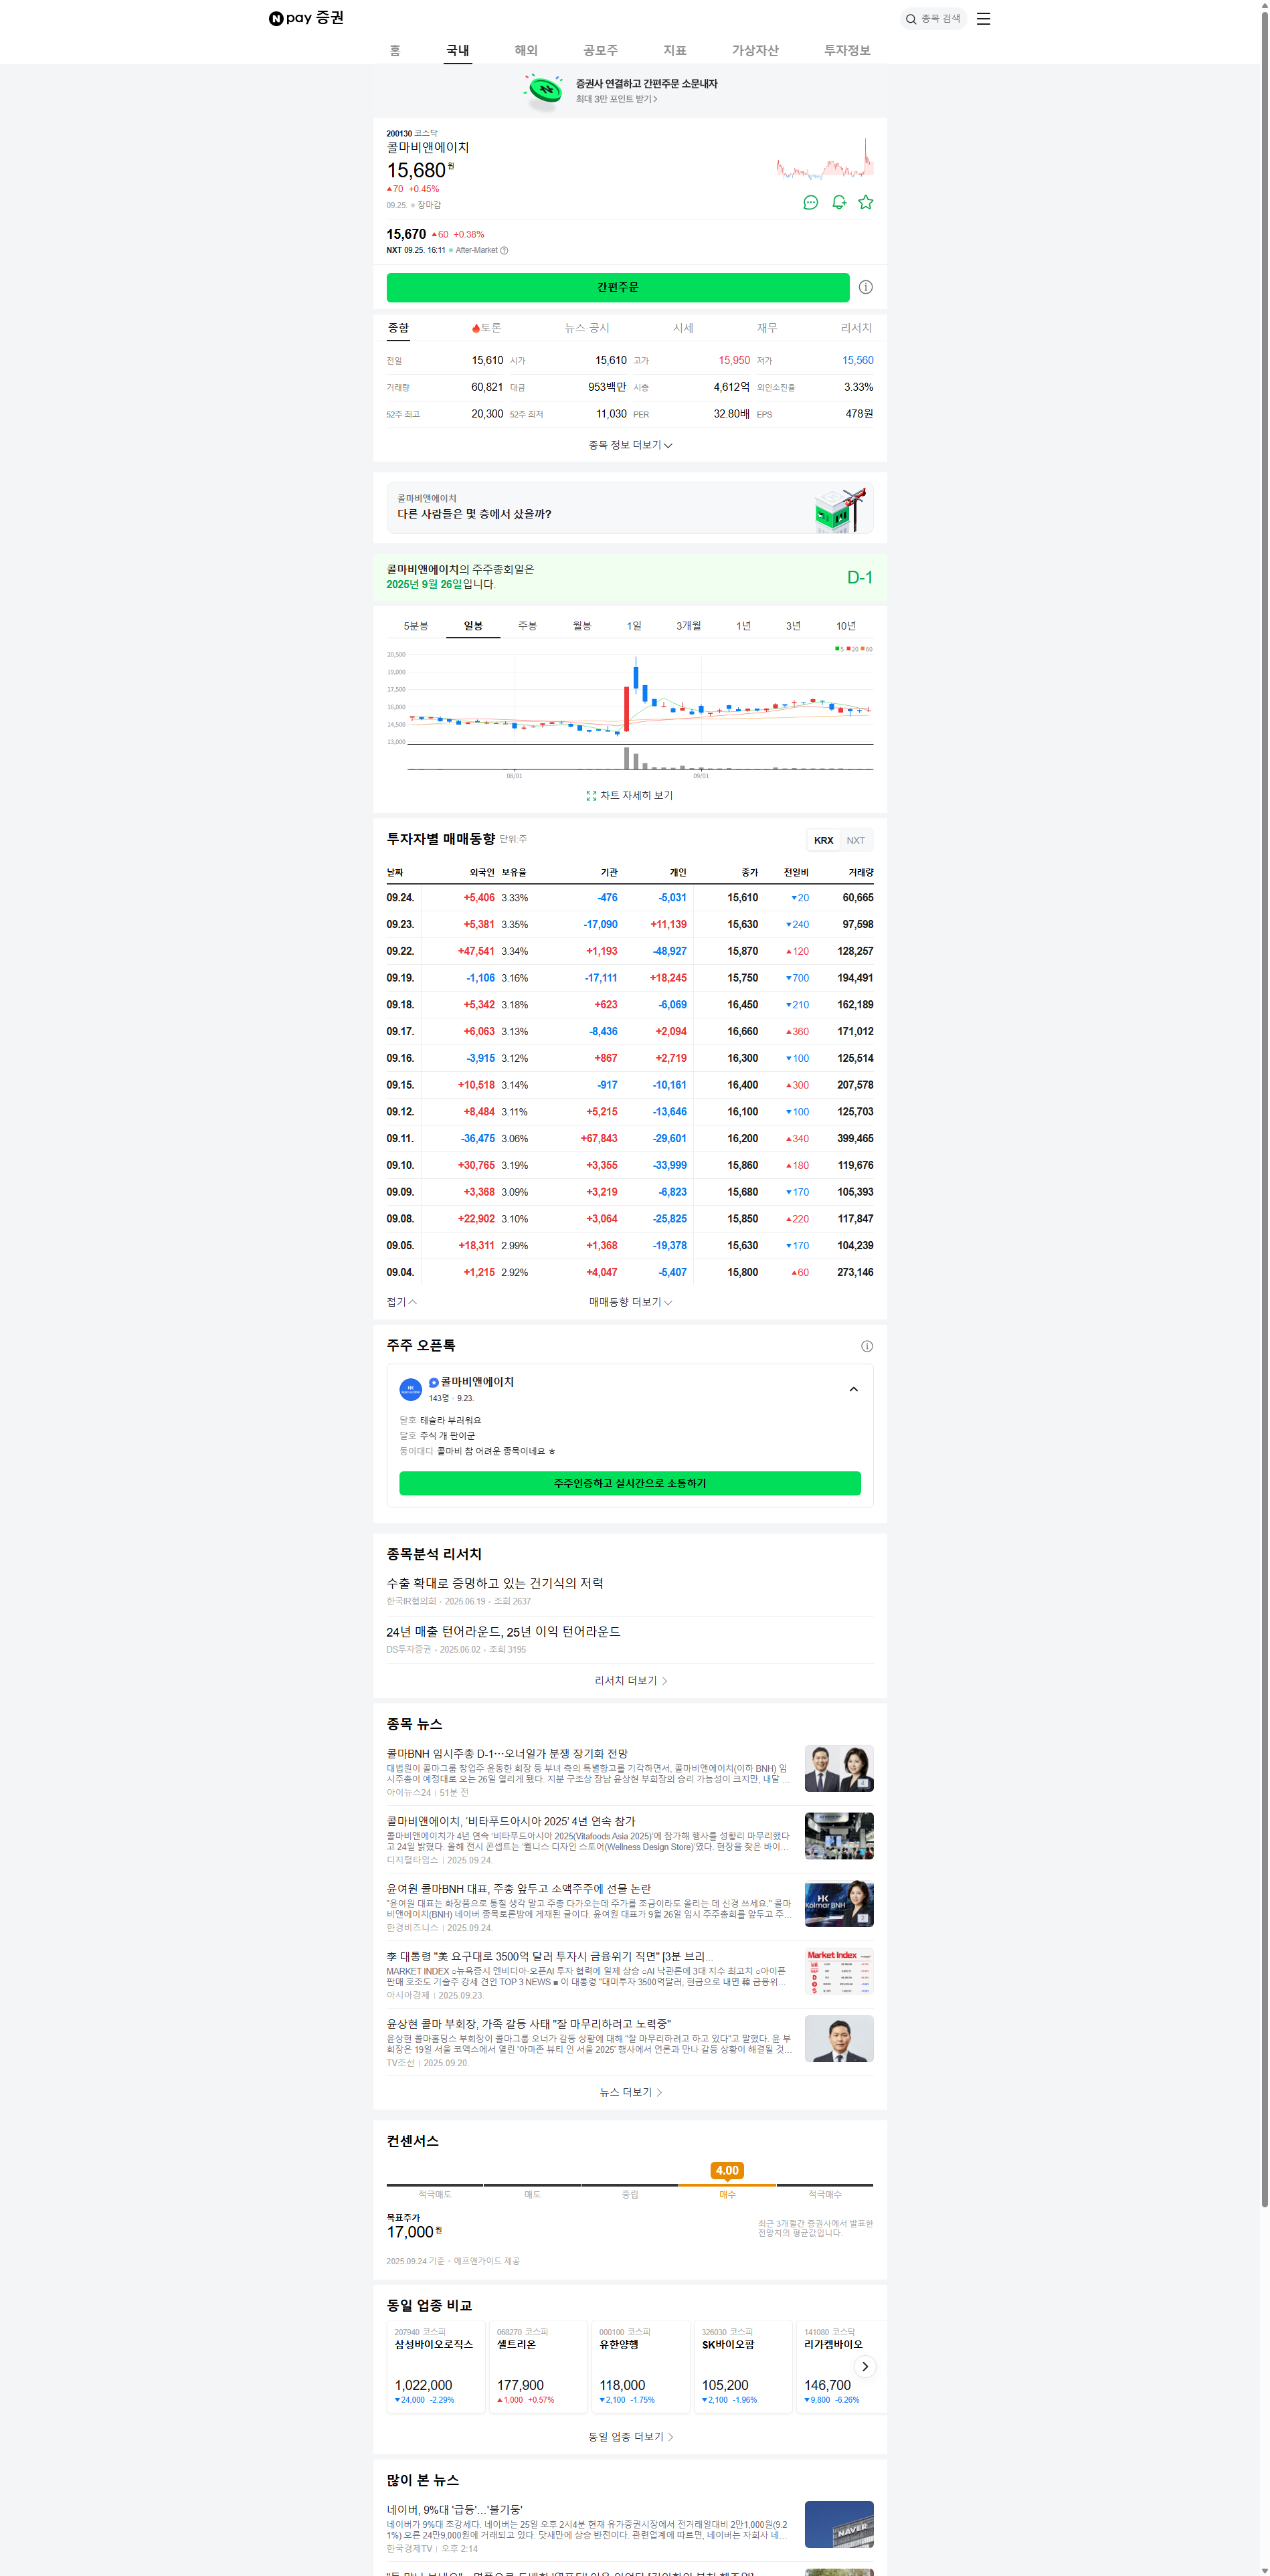
Task: Switch chart to 일봉
Action: (473, 626)
